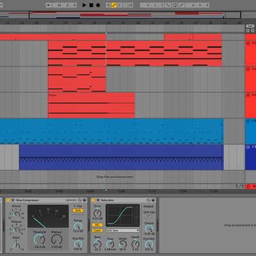Select the light blue clip

[x=111, y=131]
